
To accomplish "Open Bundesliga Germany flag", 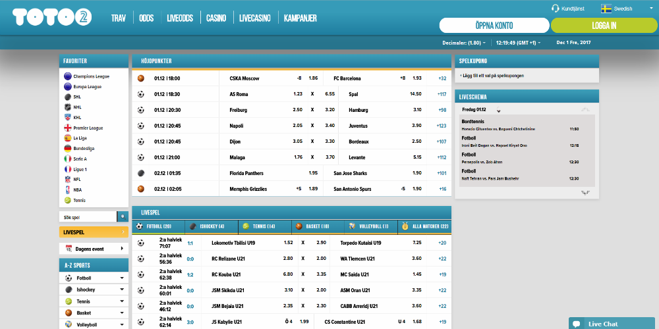I will coord(67,149).
